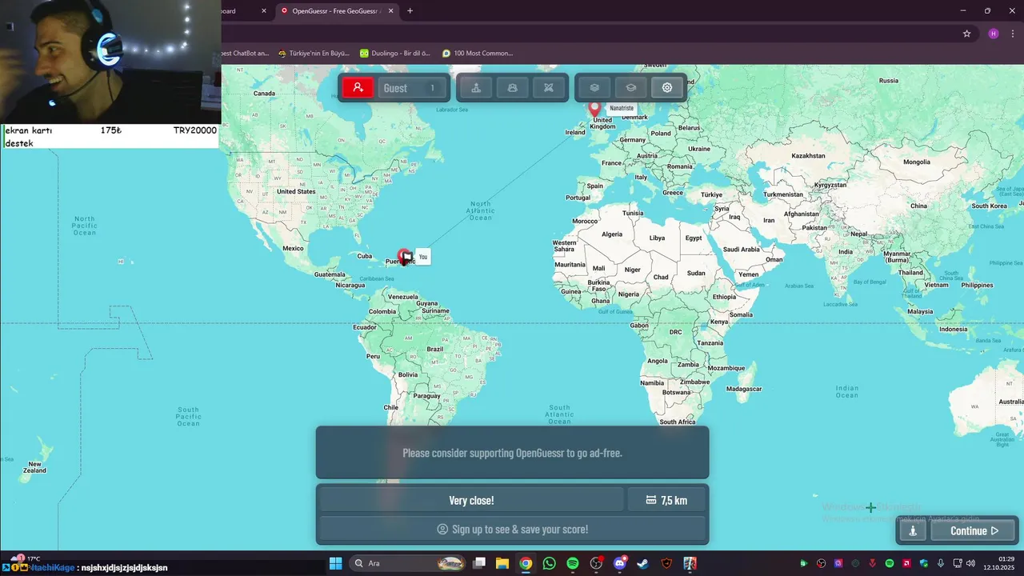
Task: Open the Windows Start menu
Action: click(335, 563)
